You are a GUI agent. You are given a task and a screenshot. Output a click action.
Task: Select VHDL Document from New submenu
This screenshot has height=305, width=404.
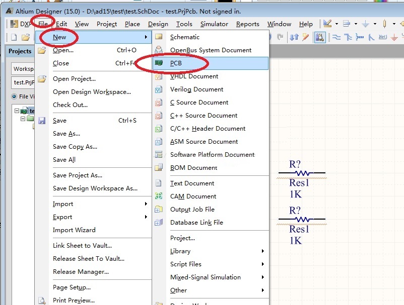point(194,76)
